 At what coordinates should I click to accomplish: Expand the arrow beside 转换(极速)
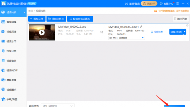(185, 32)
